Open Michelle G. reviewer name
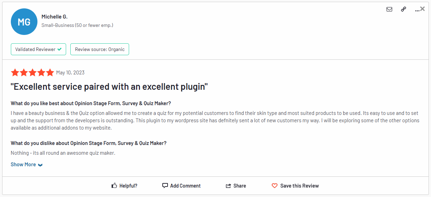The width and height of the screenshot is (431, 197). 54,16
